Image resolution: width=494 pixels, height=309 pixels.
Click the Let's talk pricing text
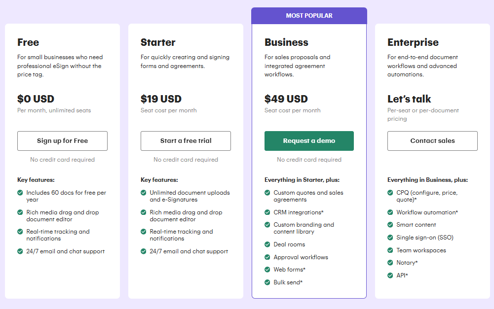pos(409,99)
